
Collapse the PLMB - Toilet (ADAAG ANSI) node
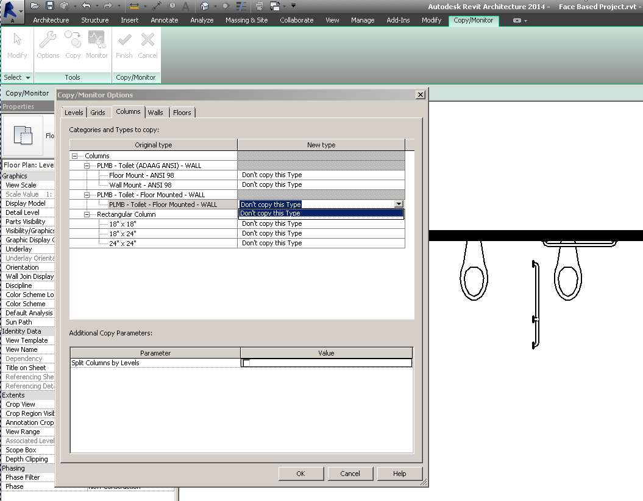tap(87, 166)
